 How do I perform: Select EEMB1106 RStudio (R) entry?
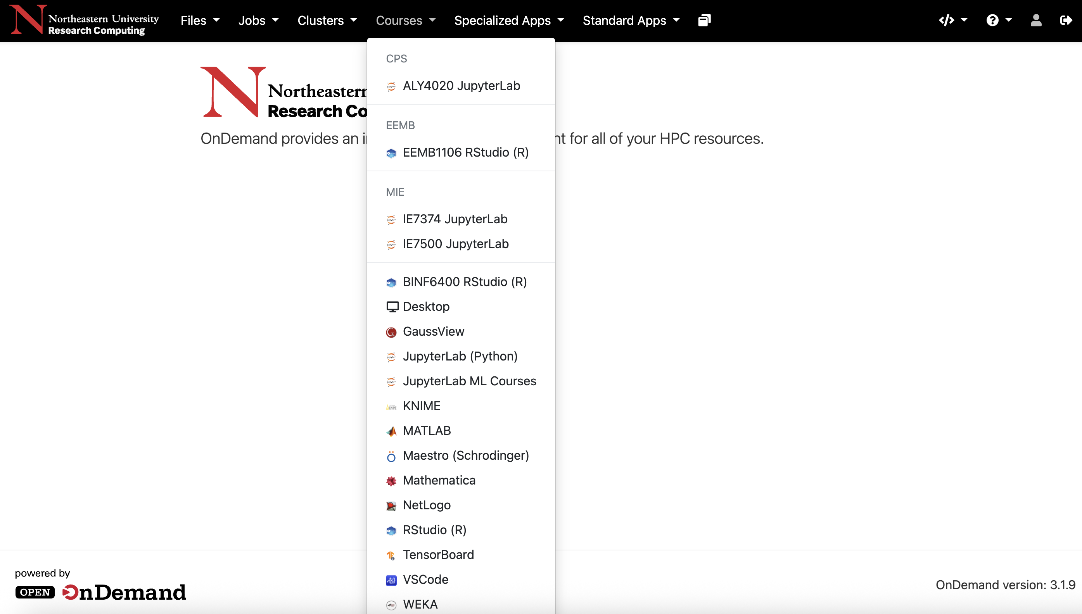pos(465,153)
